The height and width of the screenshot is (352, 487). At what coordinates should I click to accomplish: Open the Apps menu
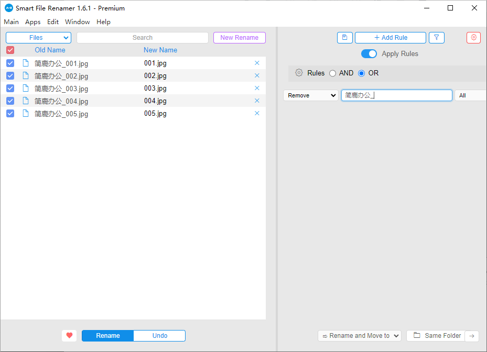[33, 22]
